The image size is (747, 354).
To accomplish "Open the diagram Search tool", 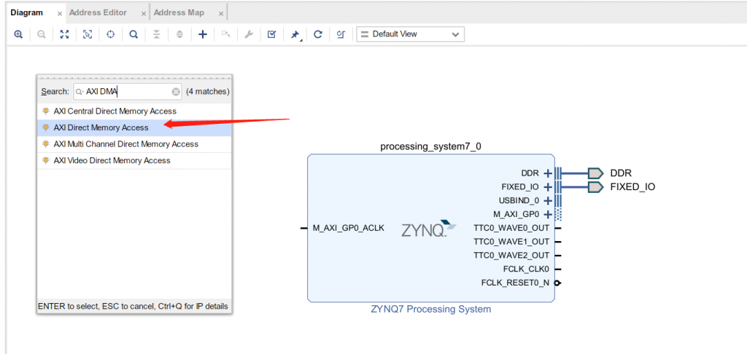I will pyautogui.click(x=134, y=34).
